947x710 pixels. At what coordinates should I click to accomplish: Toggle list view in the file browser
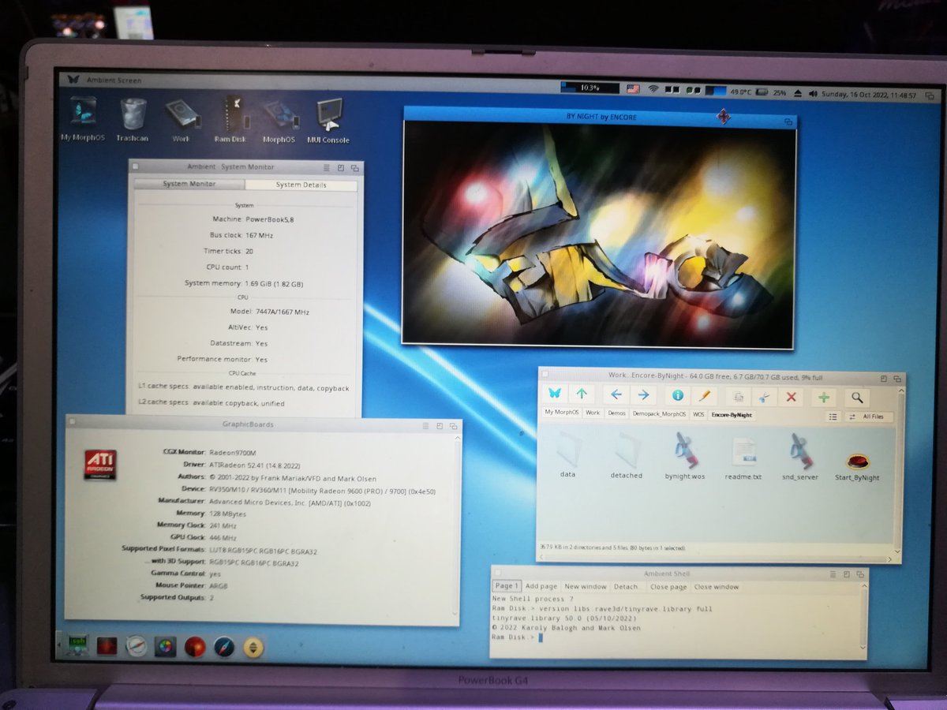(833, 417)
